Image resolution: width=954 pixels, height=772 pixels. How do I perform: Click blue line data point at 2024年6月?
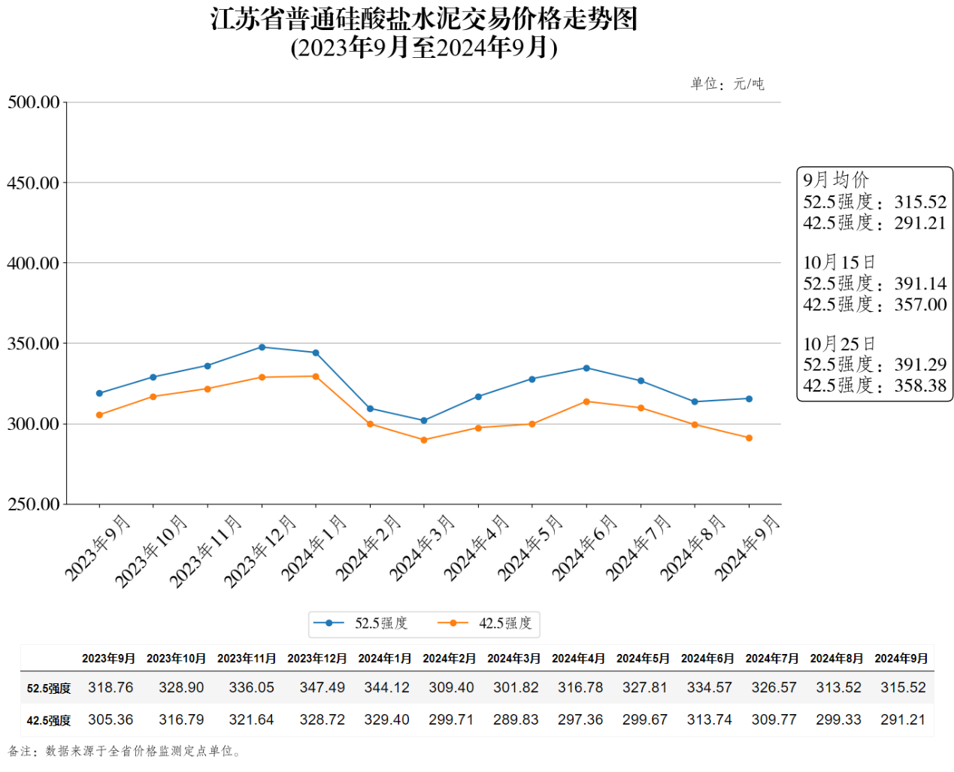tap(586, 368)
